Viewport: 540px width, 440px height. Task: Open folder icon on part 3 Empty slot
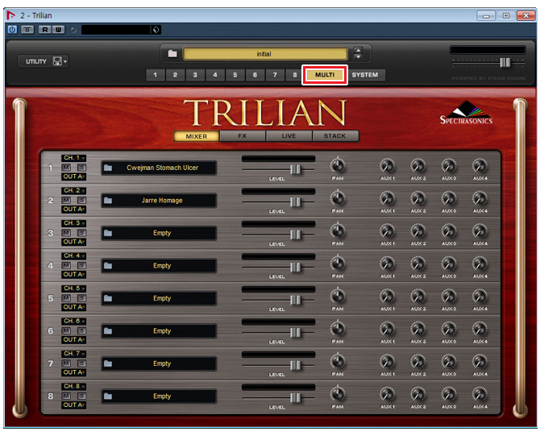(x=108, y=233)
